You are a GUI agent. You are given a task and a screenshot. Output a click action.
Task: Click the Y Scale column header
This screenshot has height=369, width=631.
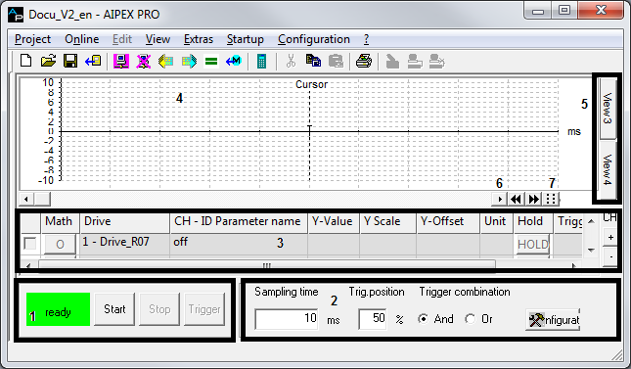coord(387,221)
